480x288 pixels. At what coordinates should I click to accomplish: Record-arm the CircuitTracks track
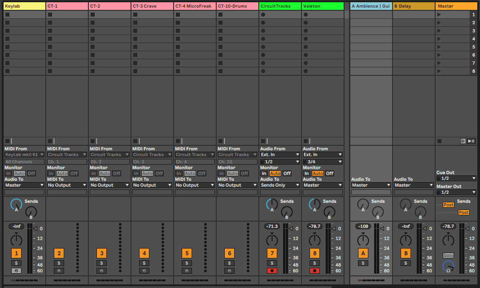272,271
